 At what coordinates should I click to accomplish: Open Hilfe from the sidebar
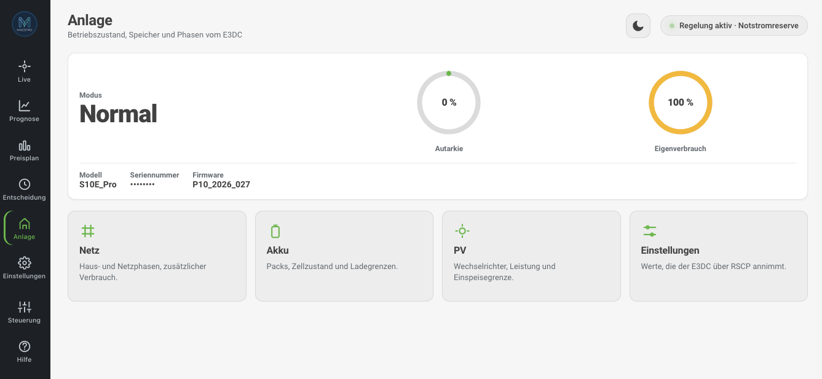tap(25, 351)
